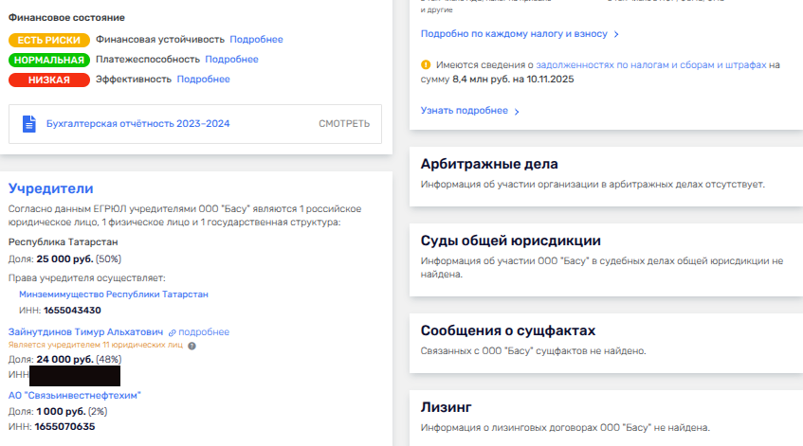Click the Учредители section heading
The image size is (803, 446).
pyautogui.click(x=50, y=188)
